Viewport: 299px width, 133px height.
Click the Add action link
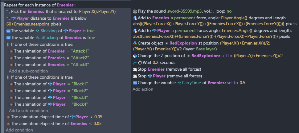tap(143, 89)
